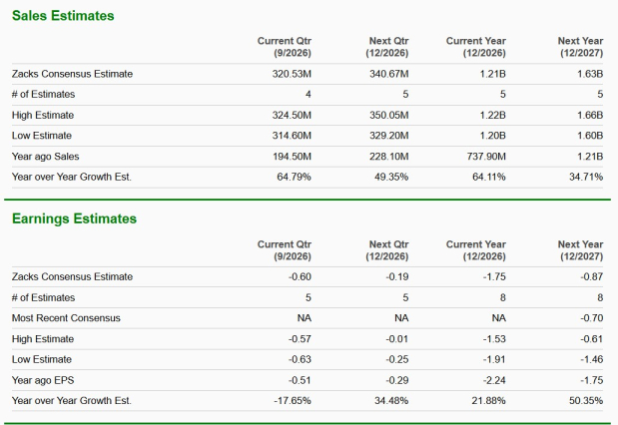Click the 1.60B low estimate value
Image resolution: width=618 pixels, height=425 pixels.
click(x=590, y=136)
